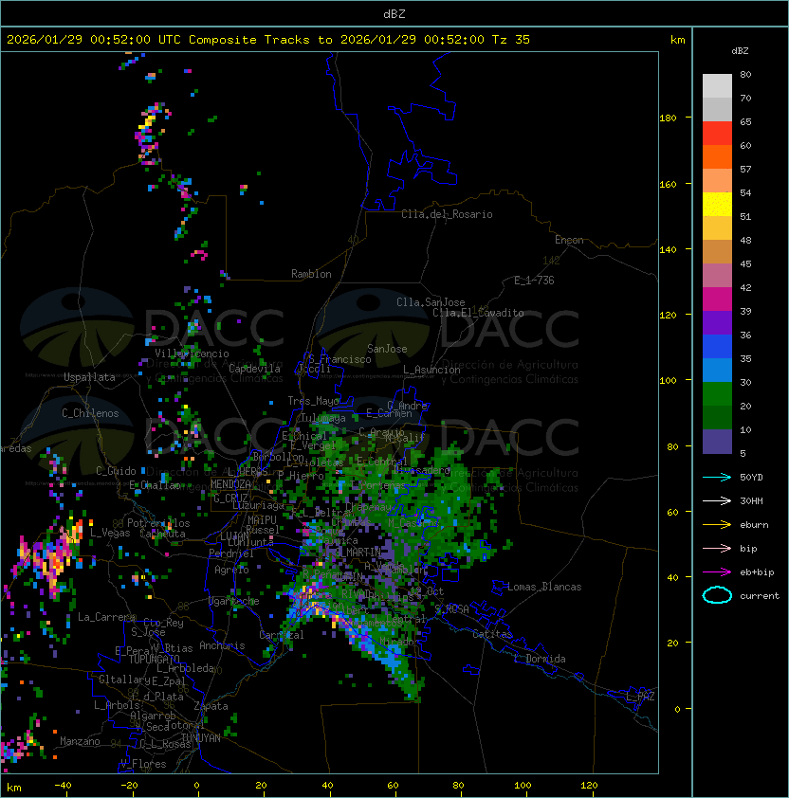Screen dimensions: 789x798
Task: Click the Zapata label
Action: coord(211,706)
